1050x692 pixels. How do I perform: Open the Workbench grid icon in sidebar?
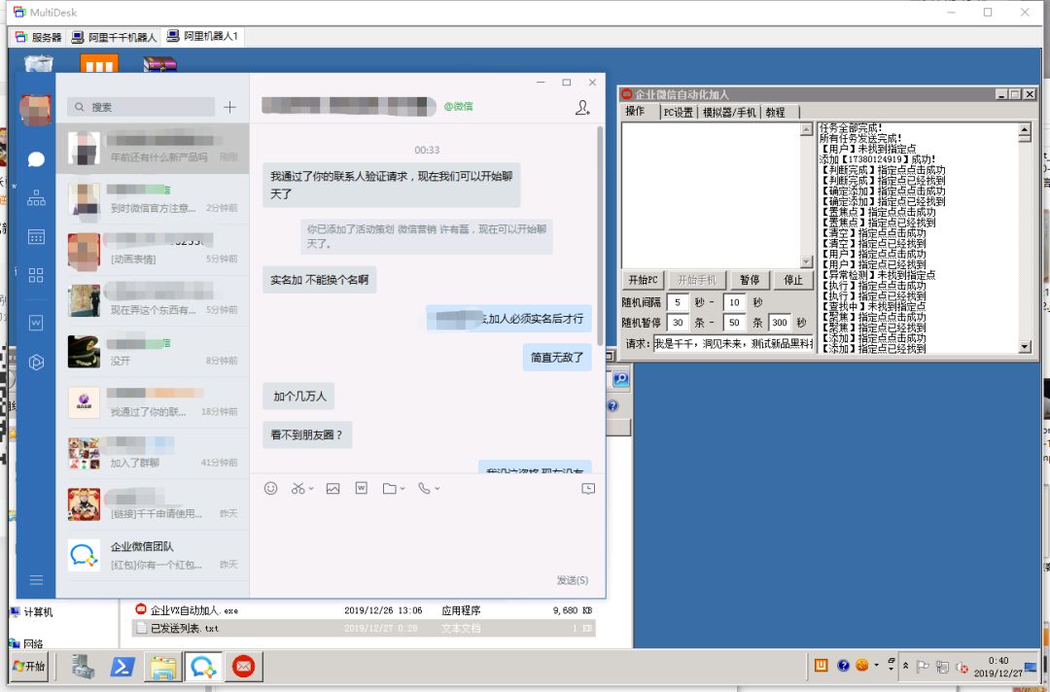(36, 275)
